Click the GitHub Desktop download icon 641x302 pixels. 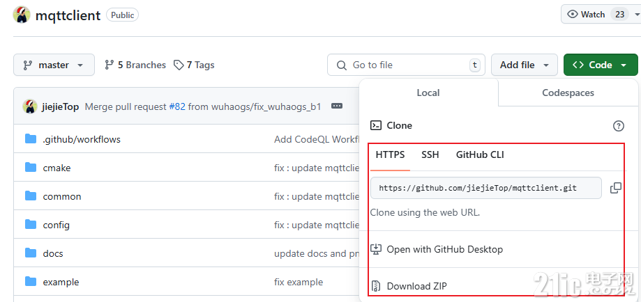click(x=376, y=249)
